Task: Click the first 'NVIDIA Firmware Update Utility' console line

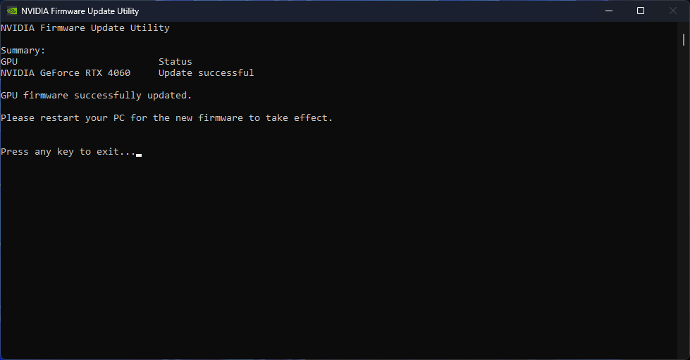Action: tap(85, 27)
